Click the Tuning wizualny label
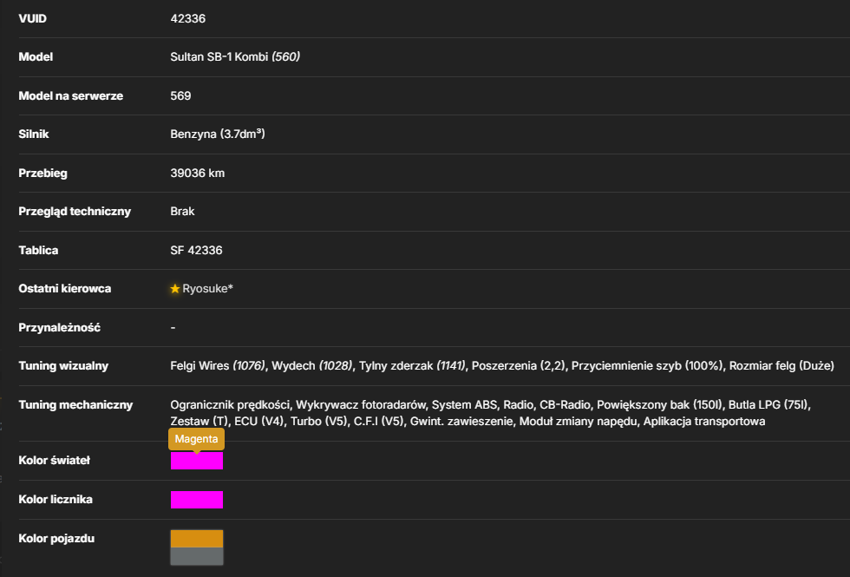This screenshot has width=850, height=577. coord(63,365)
